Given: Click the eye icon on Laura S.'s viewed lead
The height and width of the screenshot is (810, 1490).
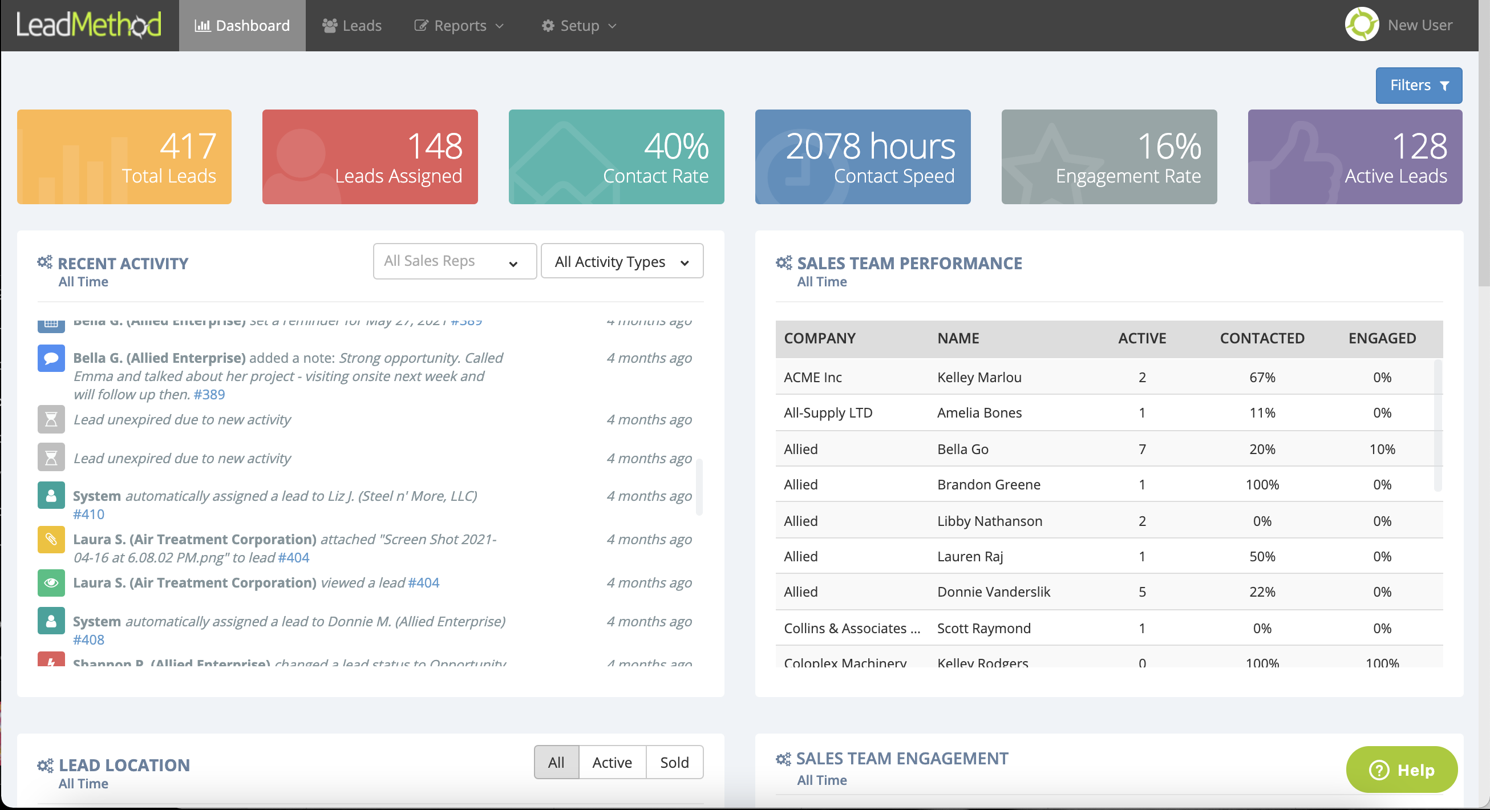Looking at the screenshot, I should click(51, 582).
